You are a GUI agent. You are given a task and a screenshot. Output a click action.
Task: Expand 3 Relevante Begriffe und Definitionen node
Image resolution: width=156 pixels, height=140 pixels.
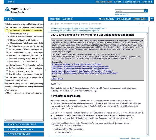(x=9, y=40)
